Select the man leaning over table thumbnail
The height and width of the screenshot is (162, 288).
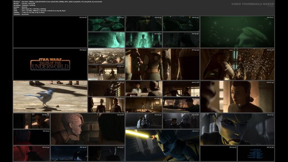(181, 105)
